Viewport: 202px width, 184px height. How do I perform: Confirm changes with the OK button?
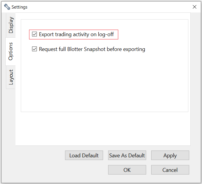point(127,170)
